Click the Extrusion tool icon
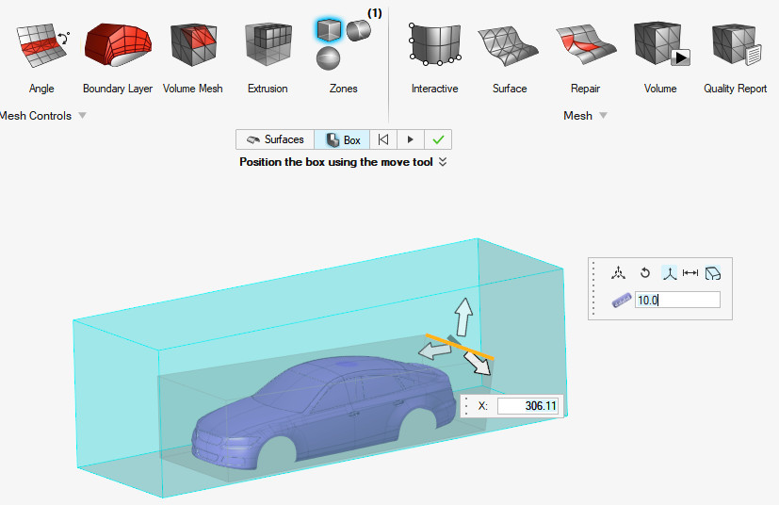Image resolution: width=779 pixels, height=505 pixels. coord(268,47)
